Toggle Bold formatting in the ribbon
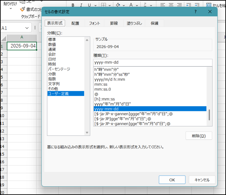This screenshot has height=195, width=226. [x=73, y=5]
